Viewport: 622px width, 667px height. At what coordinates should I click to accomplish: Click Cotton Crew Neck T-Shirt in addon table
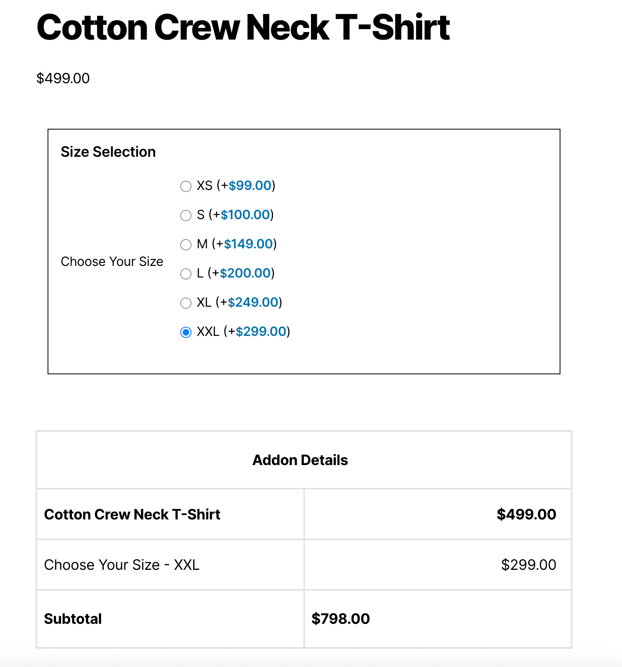click(132, 515)
